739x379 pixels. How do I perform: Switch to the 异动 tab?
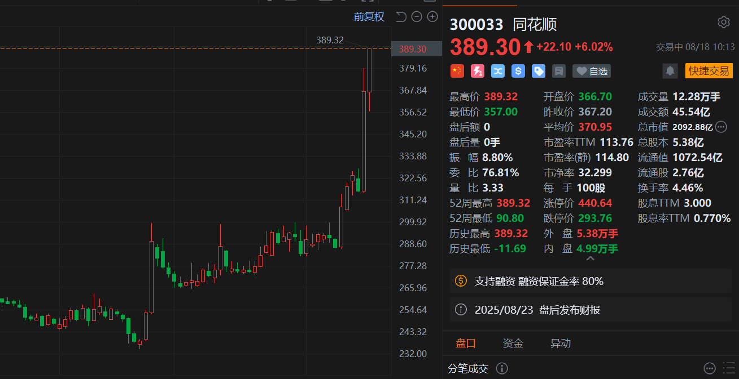[x=561, y=343]
